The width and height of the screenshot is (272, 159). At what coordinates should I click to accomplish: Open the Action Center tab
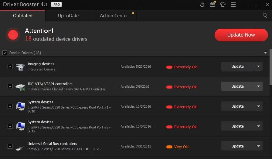point(114,16)
